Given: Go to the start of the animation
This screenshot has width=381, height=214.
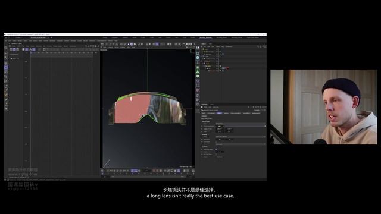Looking at the screenshot, I should tap(107, 171).
